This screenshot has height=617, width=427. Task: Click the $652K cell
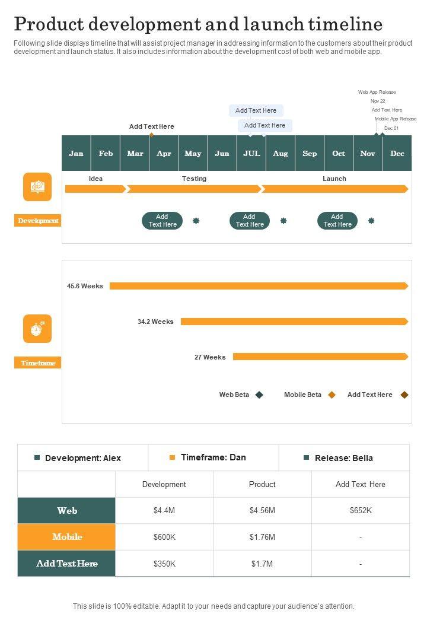coord(361,510)
